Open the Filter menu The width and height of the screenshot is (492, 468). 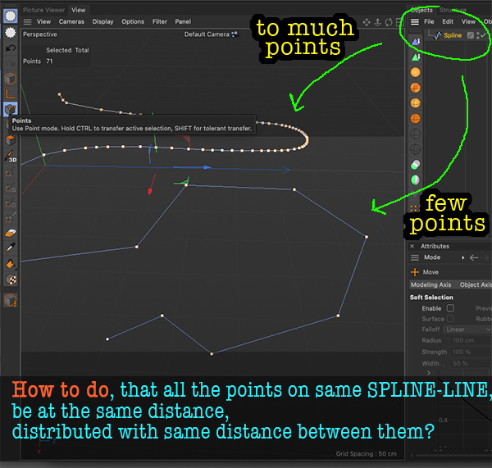click(160, 21)
